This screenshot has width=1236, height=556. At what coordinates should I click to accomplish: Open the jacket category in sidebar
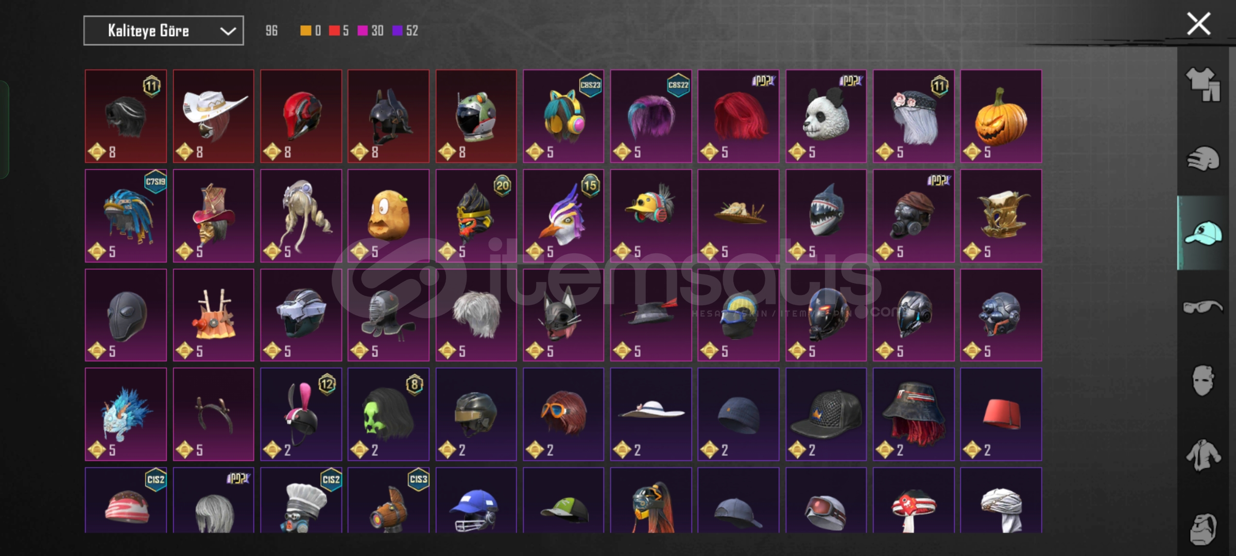pyautogui.click(x=1203, y=455)
